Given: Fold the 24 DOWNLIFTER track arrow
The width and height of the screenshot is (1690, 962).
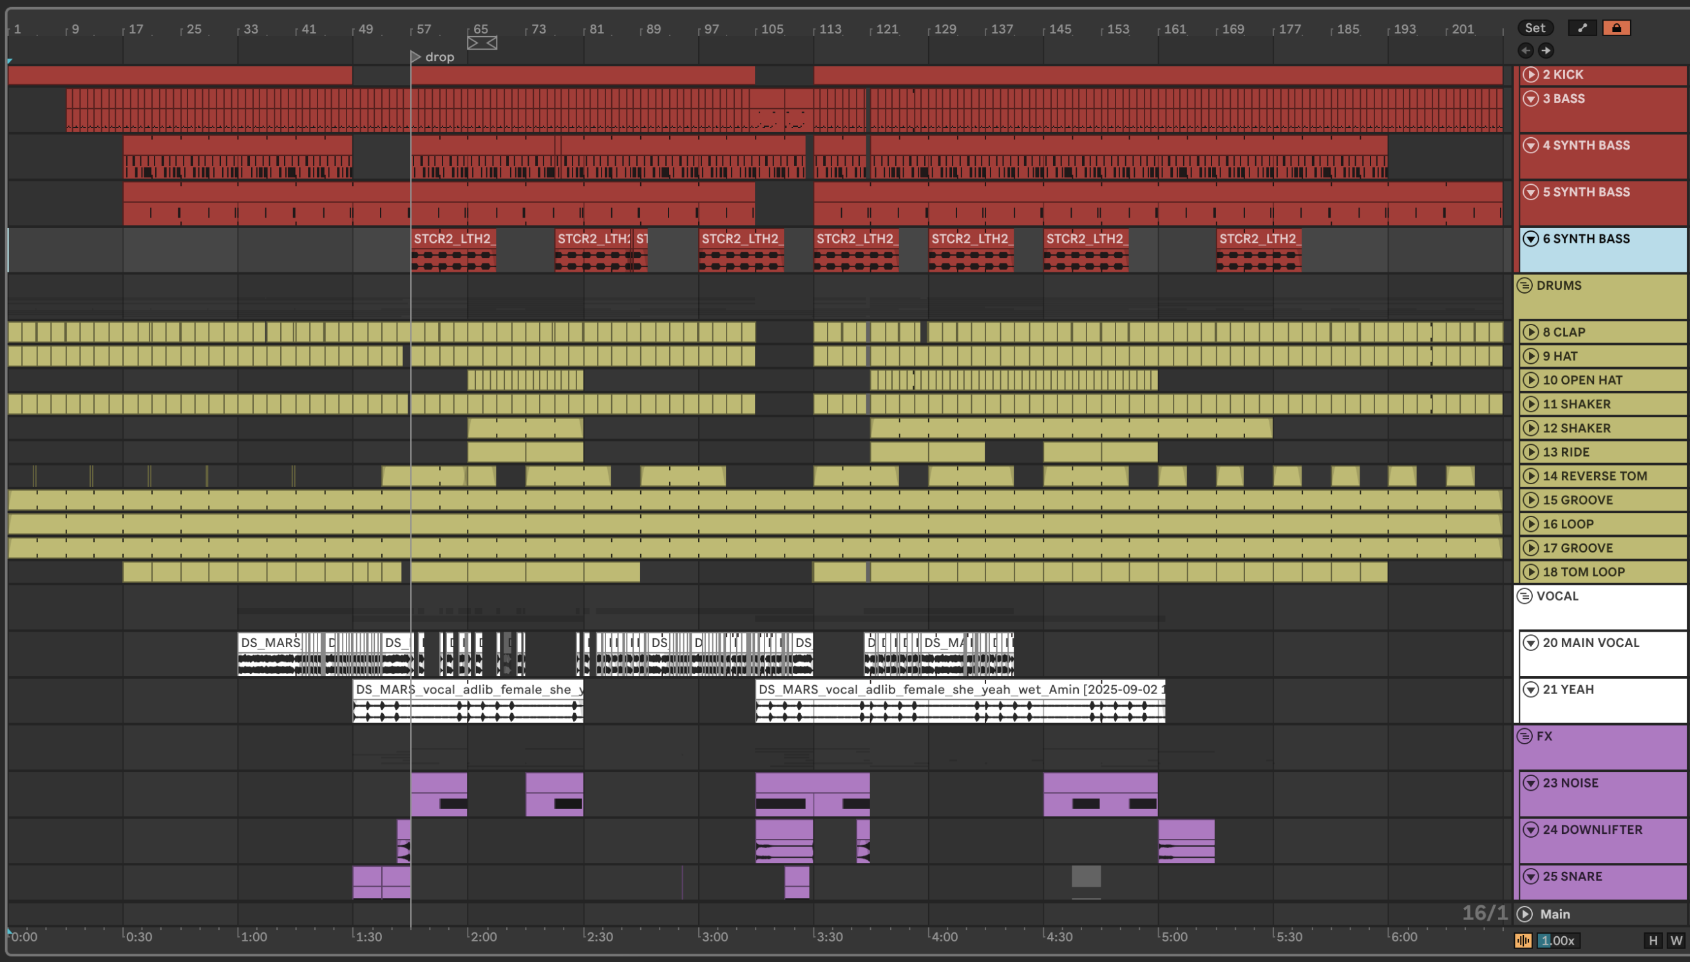Looking at the screenshot, I should pos(1530,830).
